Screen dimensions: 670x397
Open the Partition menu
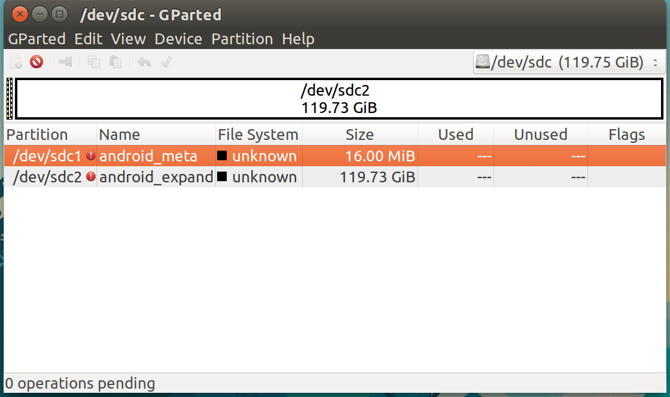242,39
